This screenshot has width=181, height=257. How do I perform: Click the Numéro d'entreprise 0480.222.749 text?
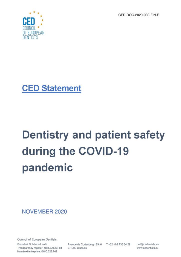(37, 251)
